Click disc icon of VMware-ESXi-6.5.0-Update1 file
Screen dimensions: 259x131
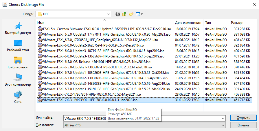[x=40, y=67]
